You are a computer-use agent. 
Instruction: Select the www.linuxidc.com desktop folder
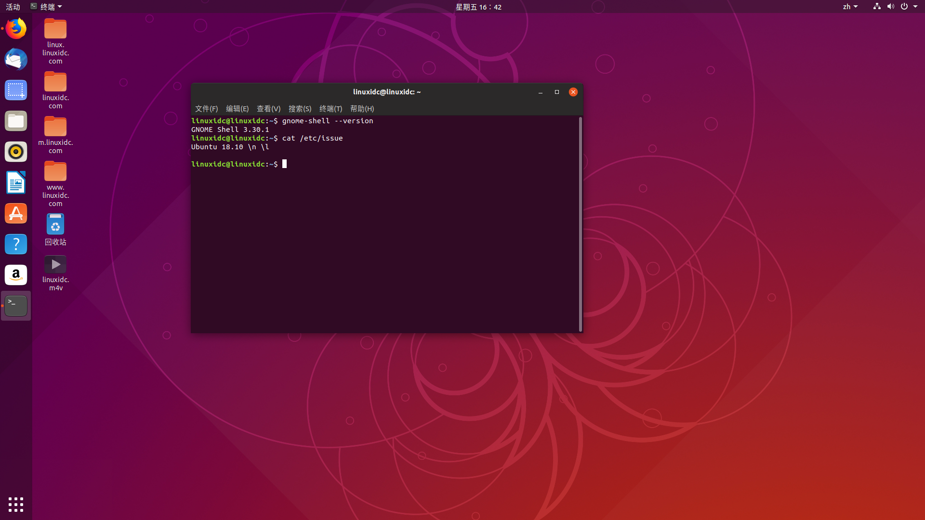tap(55, 184)
